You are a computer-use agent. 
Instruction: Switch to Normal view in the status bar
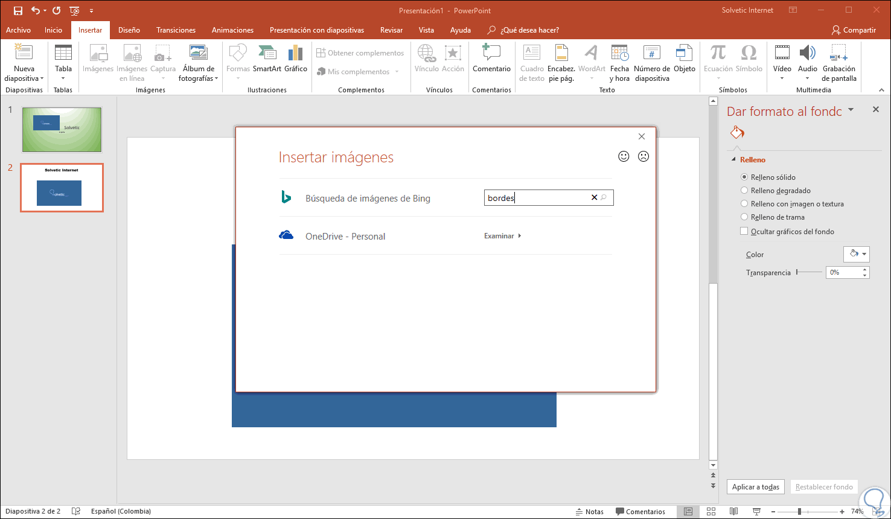(688, 512)
